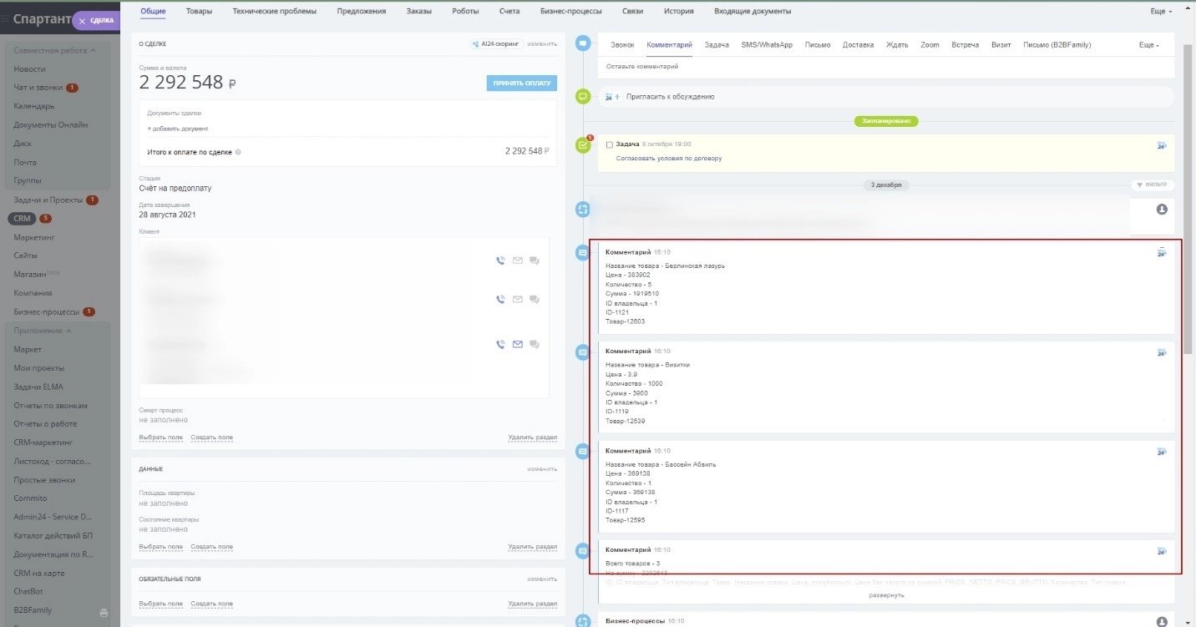Click the phone icon for the first client
This screenshot has height=627, width=1196.
(x=500, y=260)
